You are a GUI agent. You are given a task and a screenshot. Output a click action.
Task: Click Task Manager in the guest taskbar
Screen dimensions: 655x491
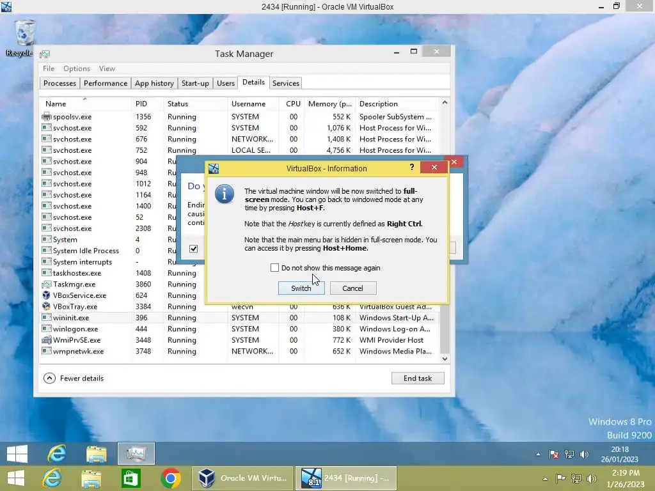pos(136,453)
